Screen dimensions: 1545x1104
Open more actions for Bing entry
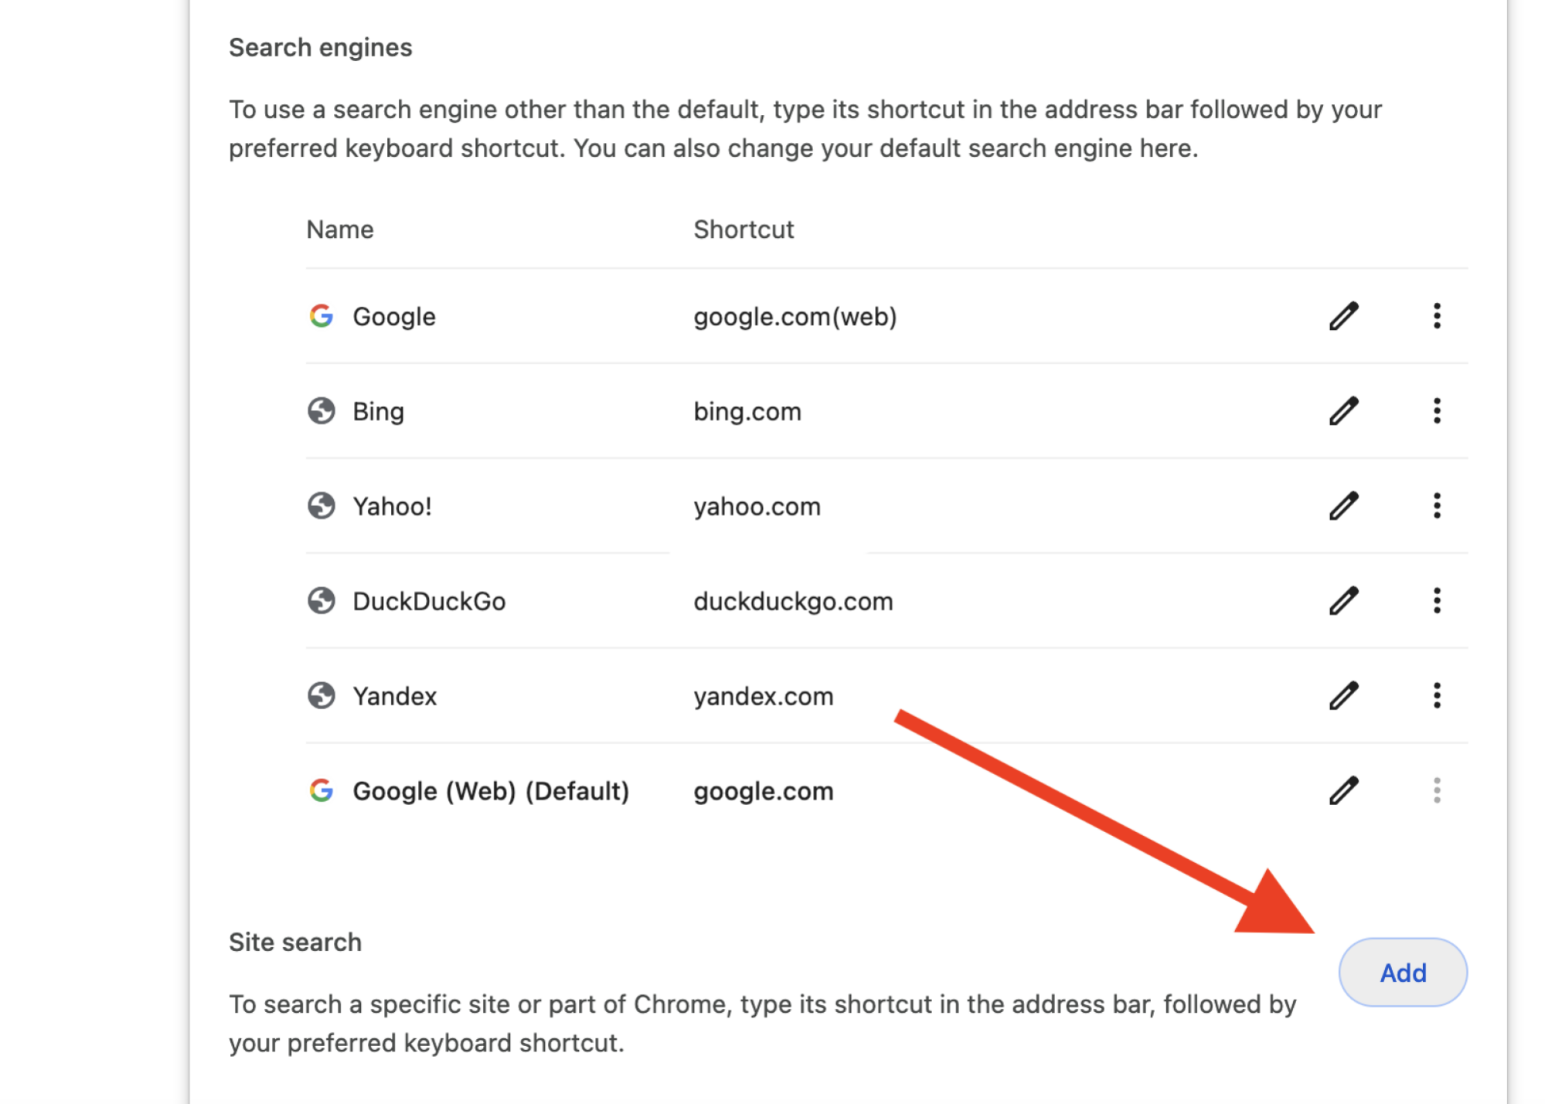click(1436, 411)
